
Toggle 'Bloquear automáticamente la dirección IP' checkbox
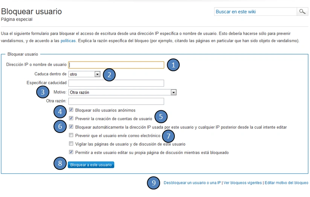pos(71,127)
